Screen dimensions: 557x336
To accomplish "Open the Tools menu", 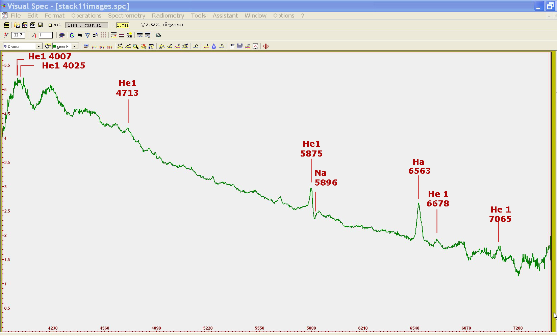I will pos(198,16).
